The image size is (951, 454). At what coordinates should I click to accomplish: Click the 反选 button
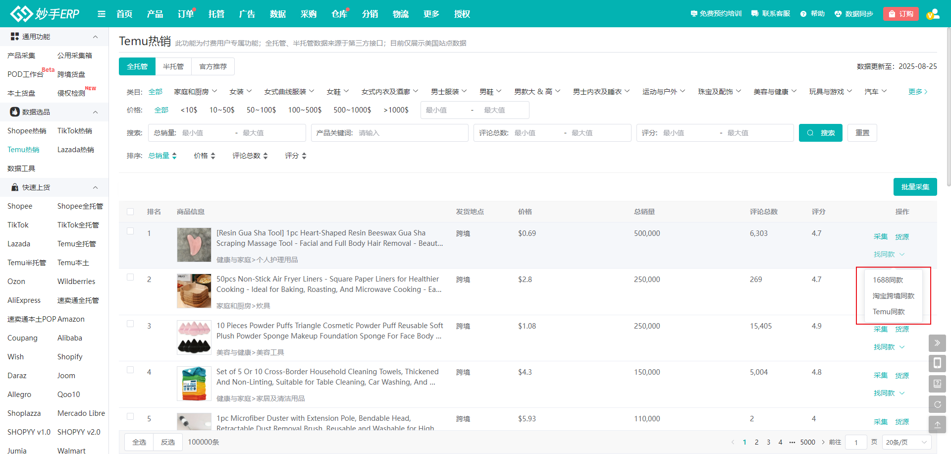coord(168,442)
